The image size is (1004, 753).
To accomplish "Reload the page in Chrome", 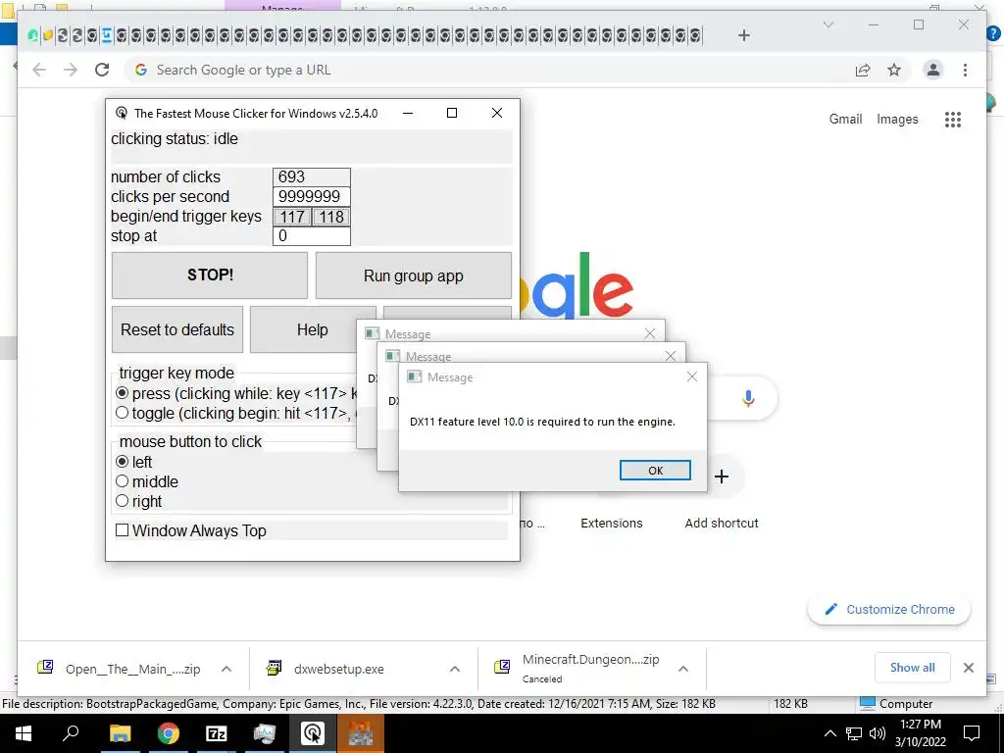I will coord(102,70).
